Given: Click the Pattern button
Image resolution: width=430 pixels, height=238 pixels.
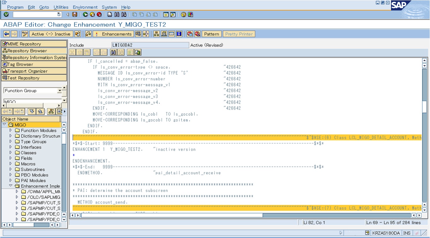Looking at the screenshot, I should 211,34.
